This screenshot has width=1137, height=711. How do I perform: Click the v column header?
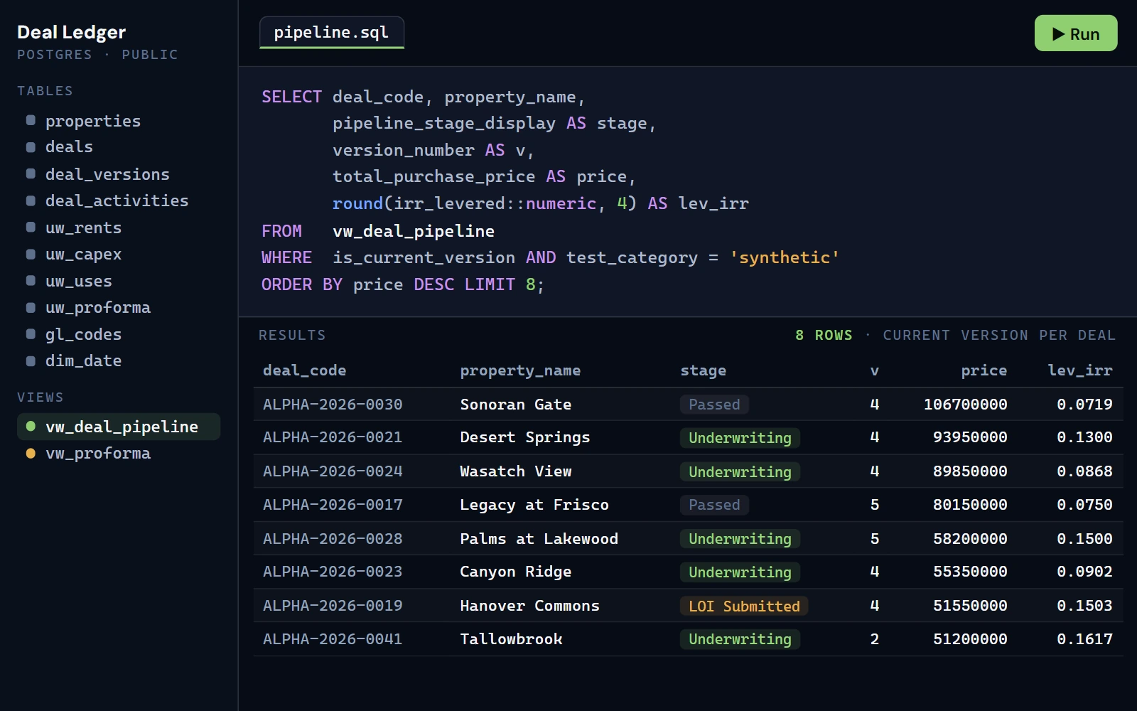pyautogui.click(x=874, y=370)
